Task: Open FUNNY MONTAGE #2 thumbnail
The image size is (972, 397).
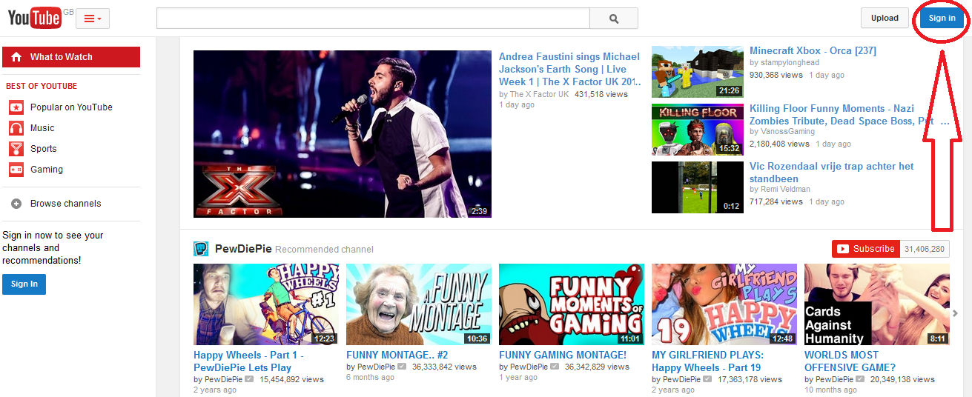Action: point(419,304)
